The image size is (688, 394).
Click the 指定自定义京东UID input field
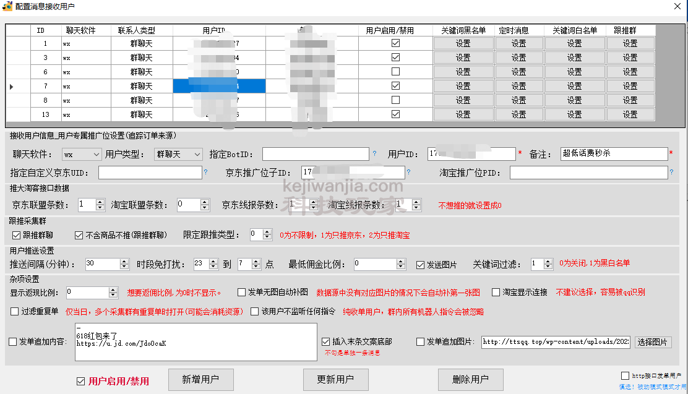pyautogui.click(x=150, y=173)
